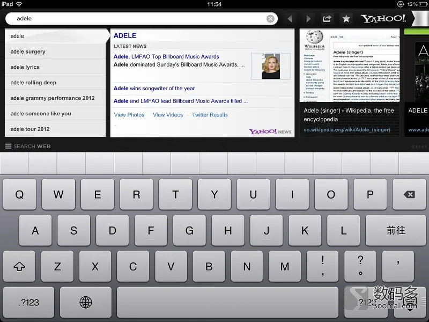429x322 pixels.
Task: Bookmark with the star icon
Action: coord(346,19)
